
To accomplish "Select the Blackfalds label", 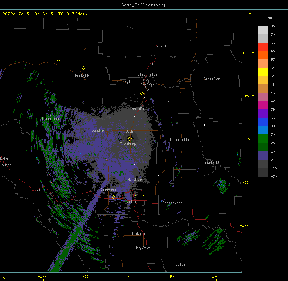I will [x=147, y=74].
